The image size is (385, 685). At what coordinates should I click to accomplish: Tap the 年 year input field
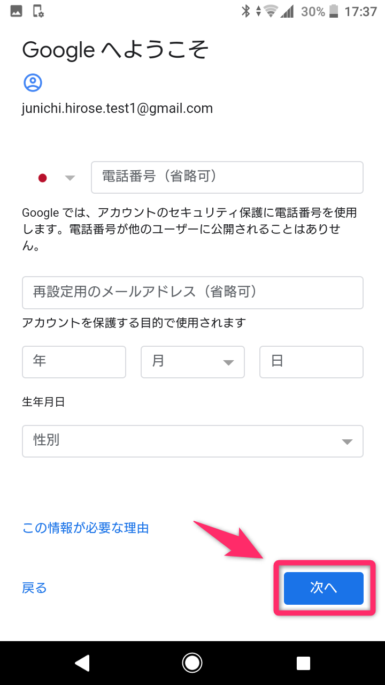click(74, 362)
